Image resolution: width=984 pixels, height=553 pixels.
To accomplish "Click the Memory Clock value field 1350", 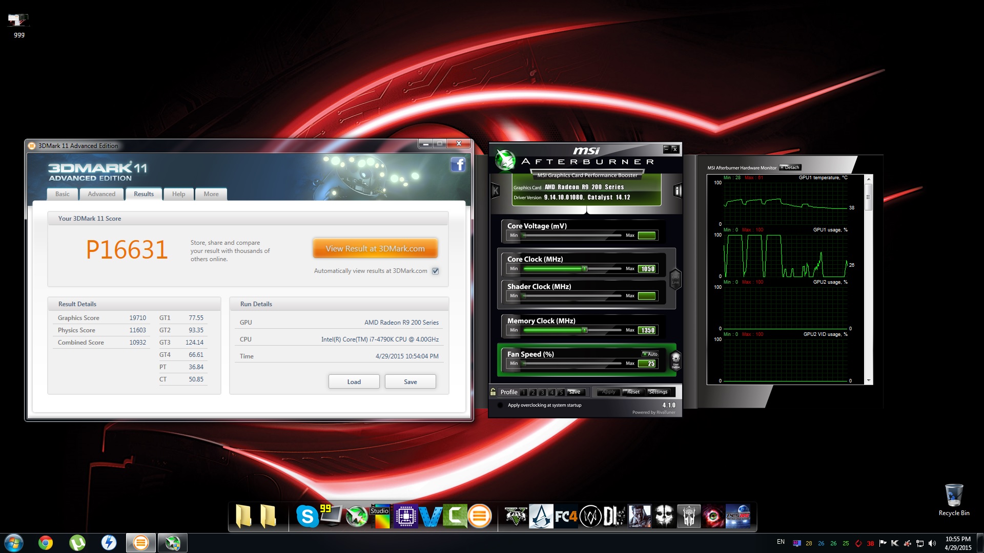I will click(647, 330).
